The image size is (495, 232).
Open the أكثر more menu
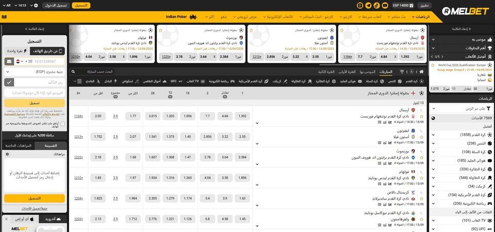[x=210, y=16]
